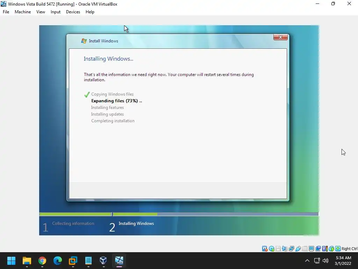The width and height of the screenshot is (358, 269).
Task: Click the mouse integration indicator icon
Action: pos(331,249)
